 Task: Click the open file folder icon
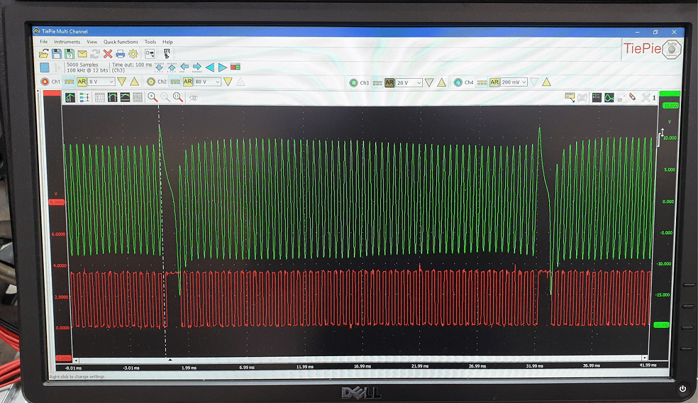44,54
